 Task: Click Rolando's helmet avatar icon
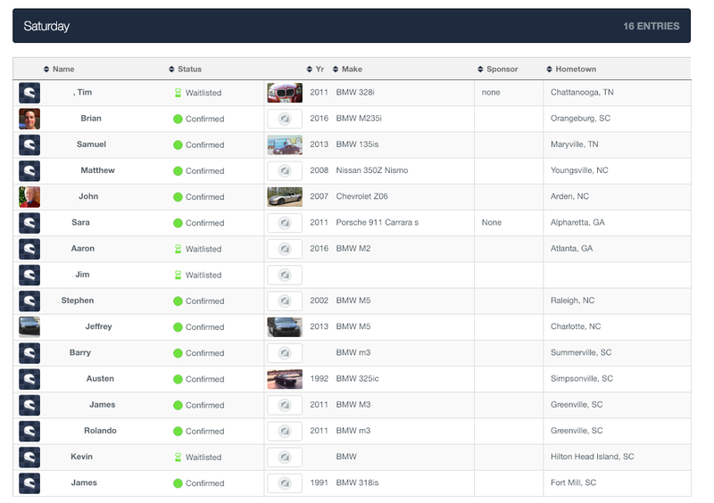[x=29, y=431]
